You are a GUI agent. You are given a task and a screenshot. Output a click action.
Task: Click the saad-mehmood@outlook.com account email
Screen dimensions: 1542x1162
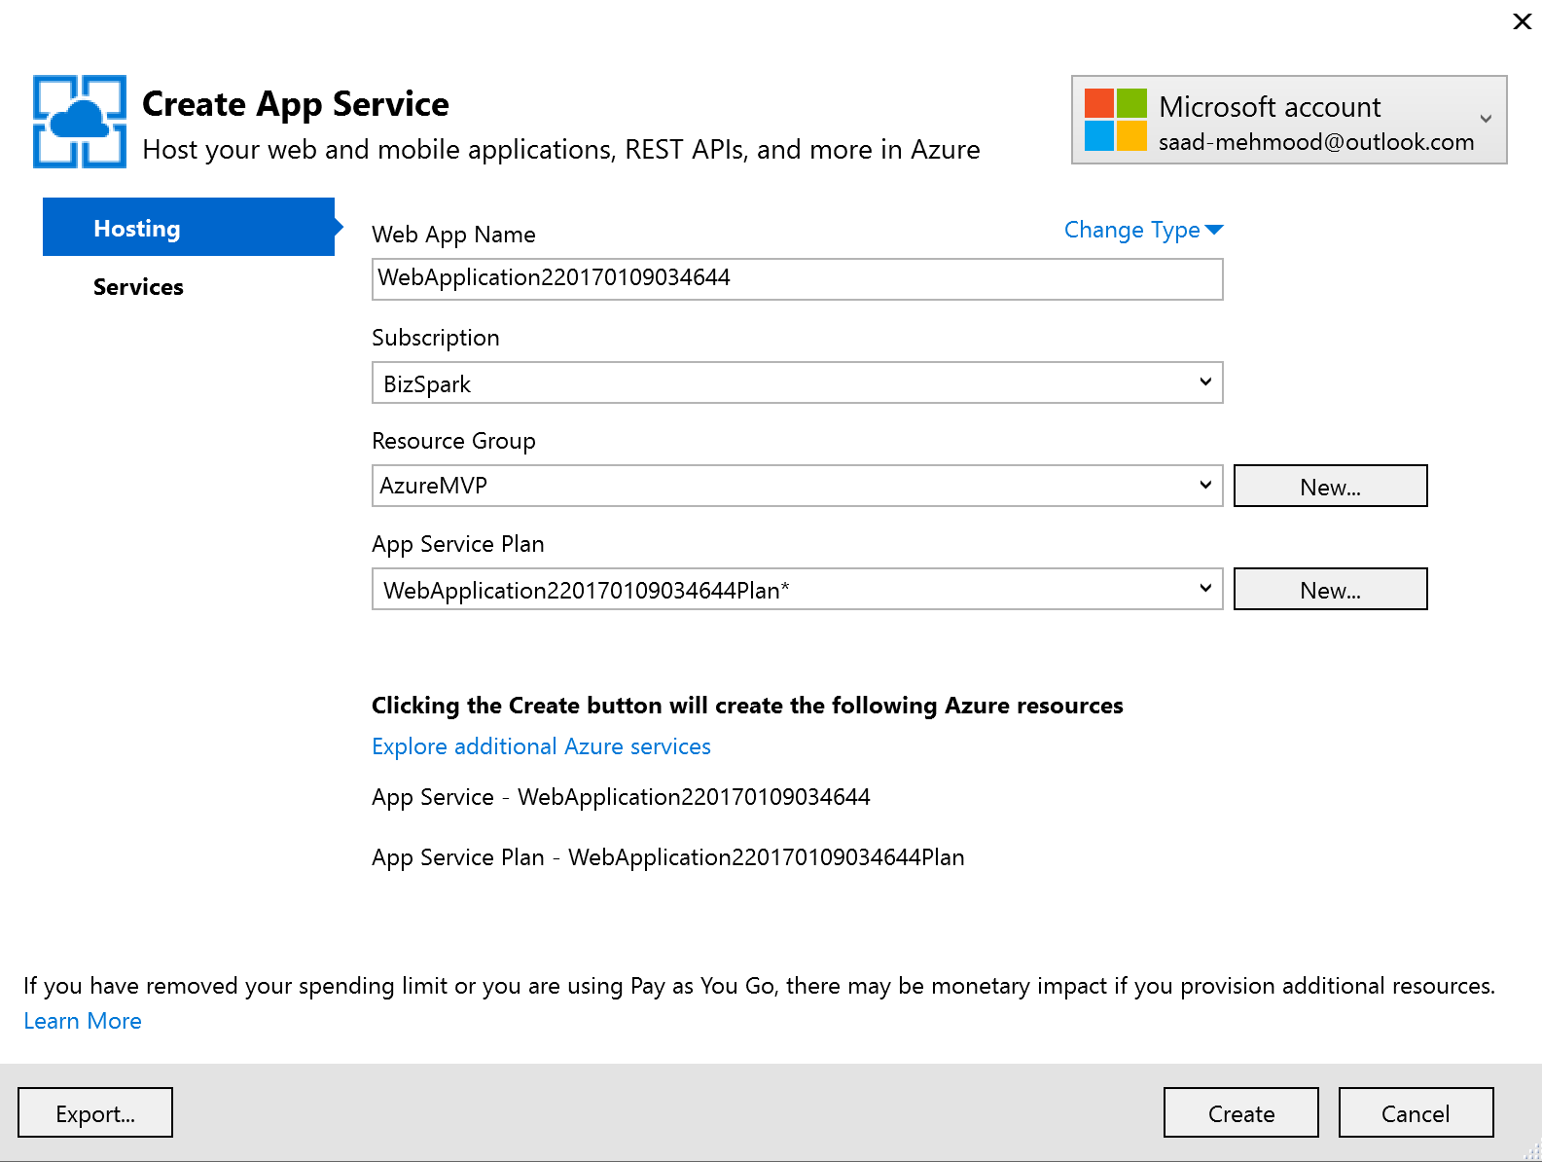(1316, 142)
